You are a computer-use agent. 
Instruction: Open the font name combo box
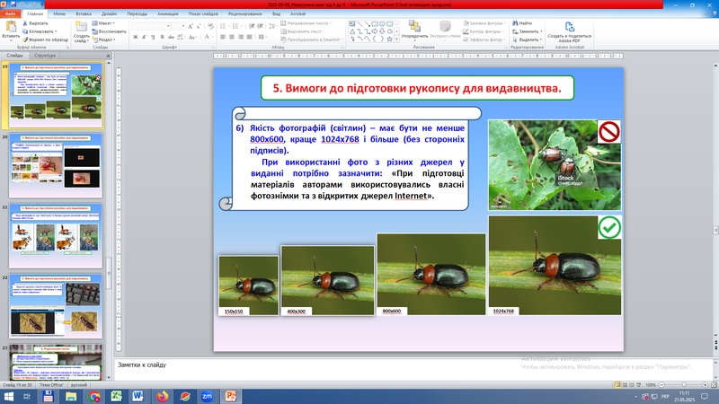151,26
